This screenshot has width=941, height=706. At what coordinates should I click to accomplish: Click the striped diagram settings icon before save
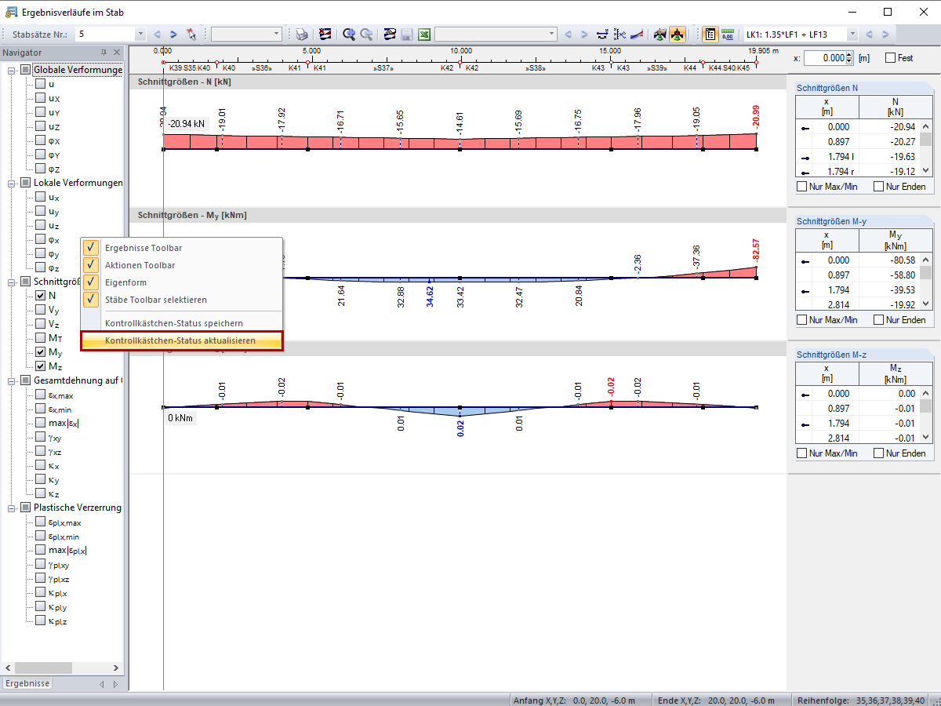click(390, 35)
